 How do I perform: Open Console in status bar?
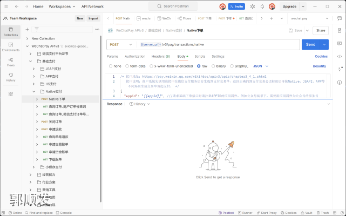(64, 213)
